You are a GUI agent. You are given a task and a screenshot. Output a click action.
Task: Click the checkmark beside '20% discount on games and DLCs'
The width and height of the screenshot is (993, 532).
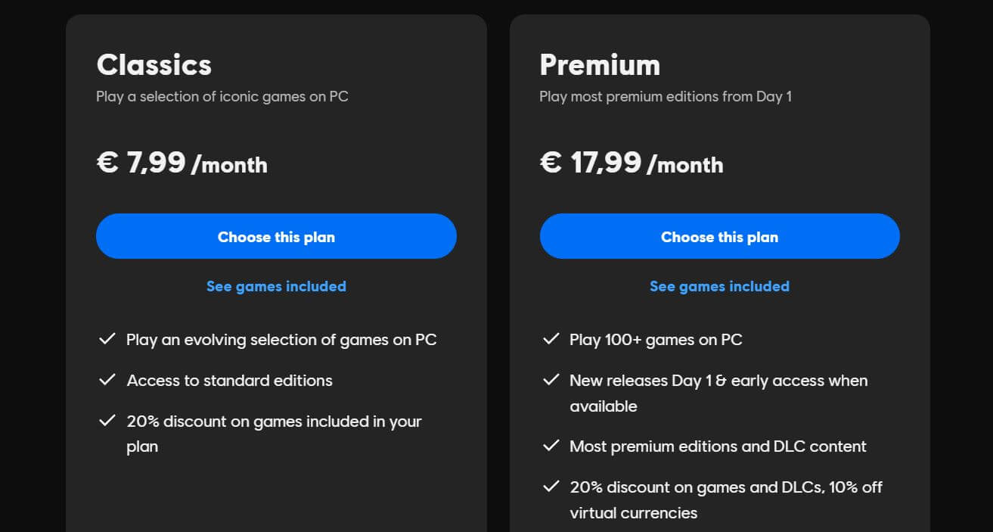[550, 487]
